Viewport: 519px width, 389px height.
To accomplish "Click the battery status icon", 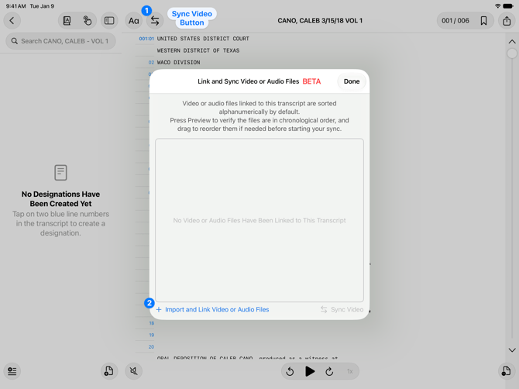I will coord(508,6).
